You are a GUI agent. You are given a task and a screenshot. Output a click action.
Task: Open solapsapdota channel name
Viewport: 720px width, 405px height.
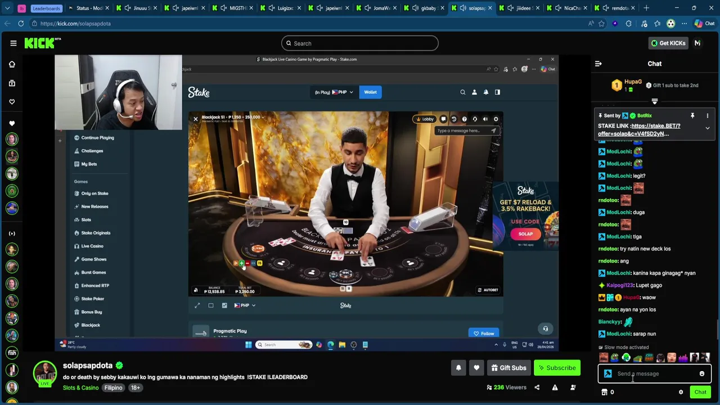pos(88,366)
